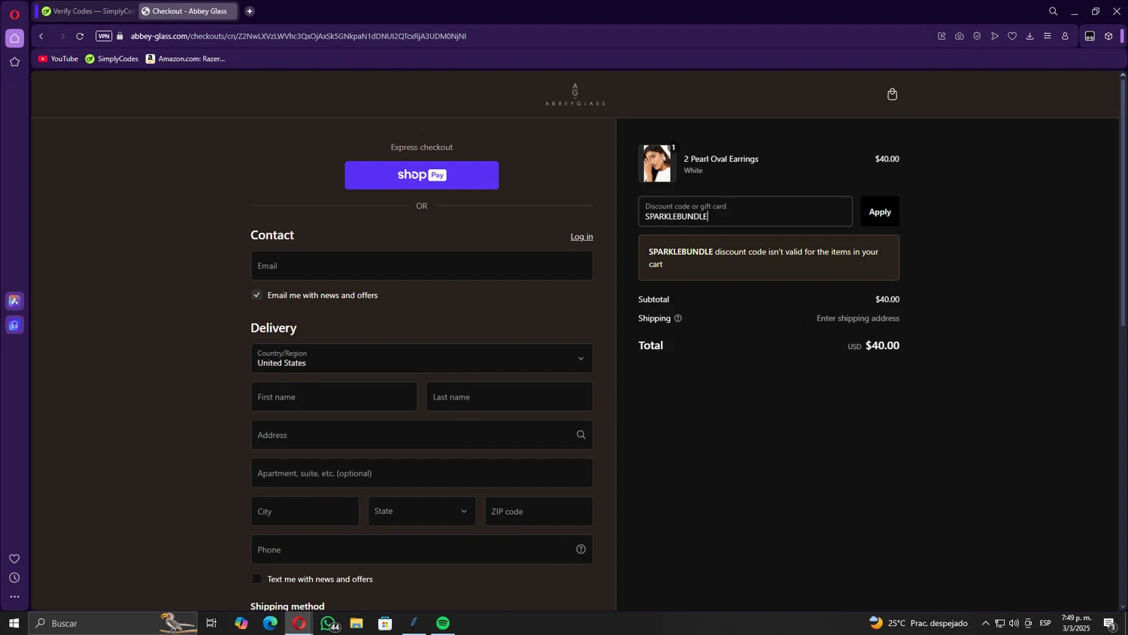Take a snapshot with the camera icon
The height and width of the screenshot is (635, 1128).
[x=960, y=36]
